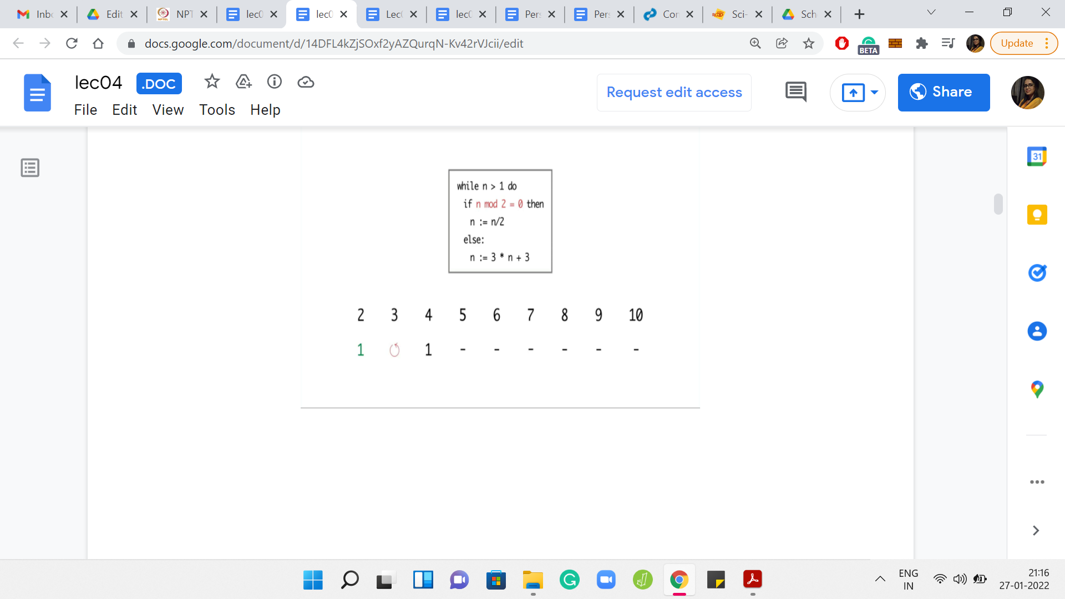The height and width of the screenshot is (599, 1065).
Task: Open comment history icon
Action: pos(796,92)
